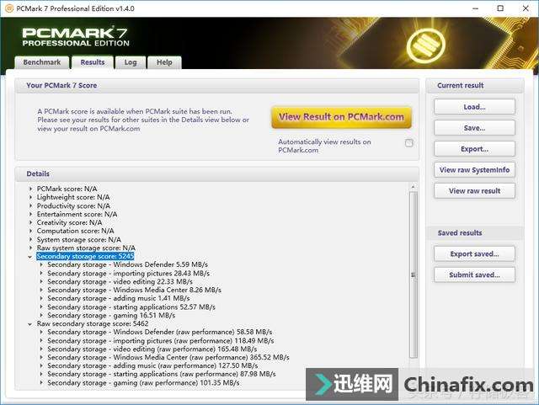Minimize the PCMark 7 window
The width and height of the screenshot is (539, 405).
coord(475,8)
